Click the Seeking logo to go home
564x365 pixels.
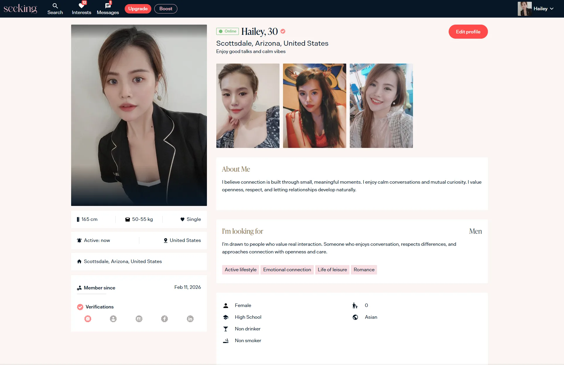click(20, 8)
